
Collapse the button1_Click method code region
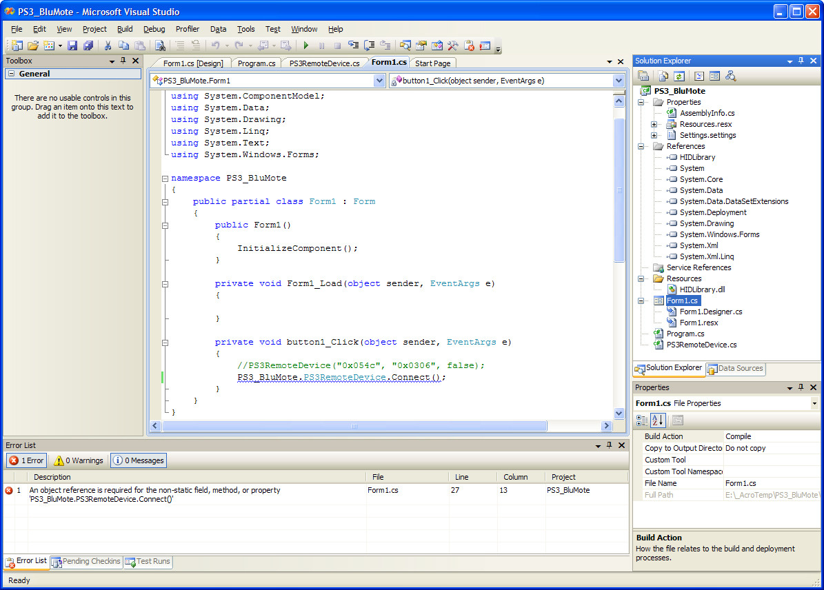click(x=165, y=343)
